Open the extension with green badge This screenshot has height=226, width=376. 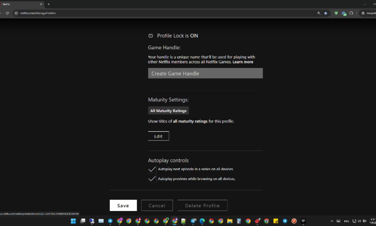[344, 14]
